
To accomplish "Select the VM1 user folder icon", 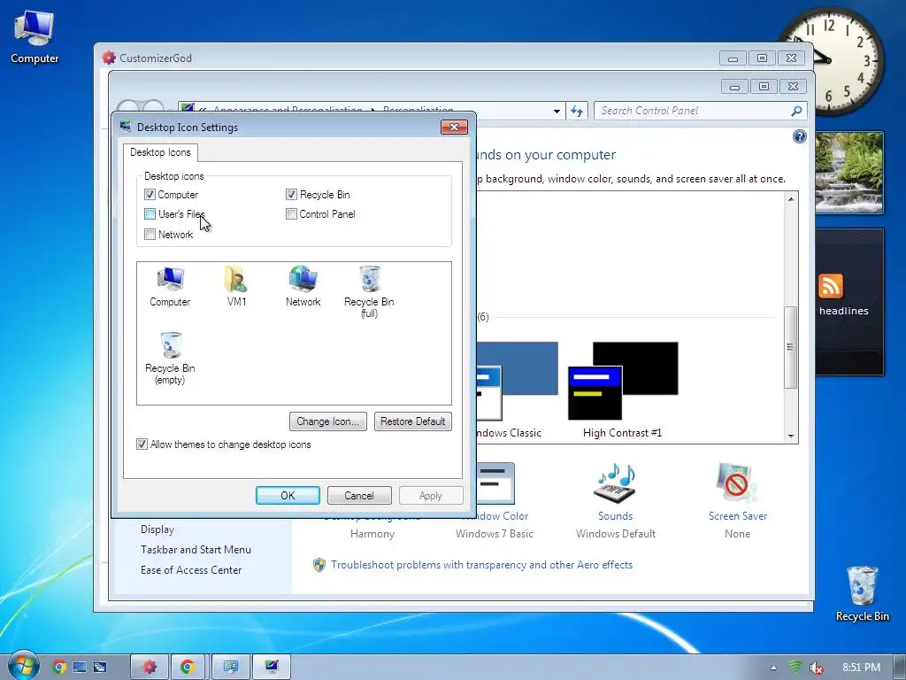I will tap(236, 287).
